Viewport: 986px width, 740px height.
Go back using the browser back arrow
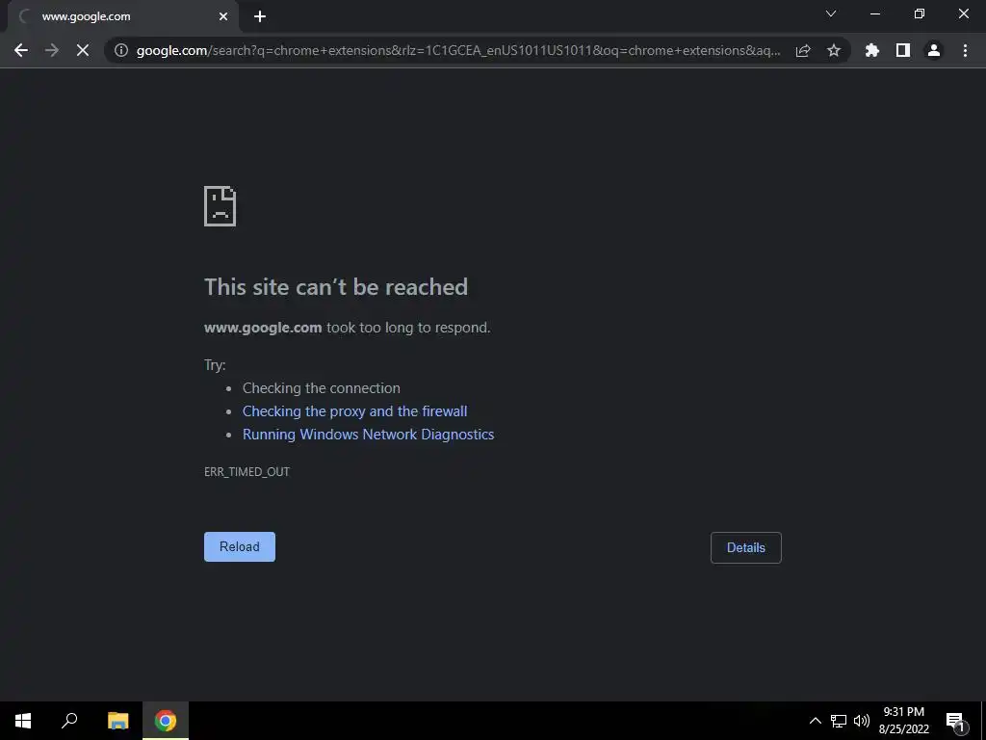21,50
